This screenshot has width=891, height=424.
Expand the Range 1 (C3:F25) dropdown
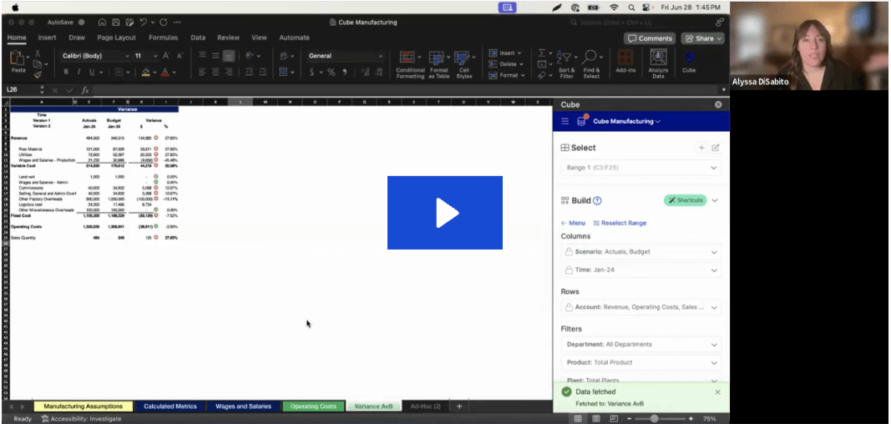tap(640, 168)
